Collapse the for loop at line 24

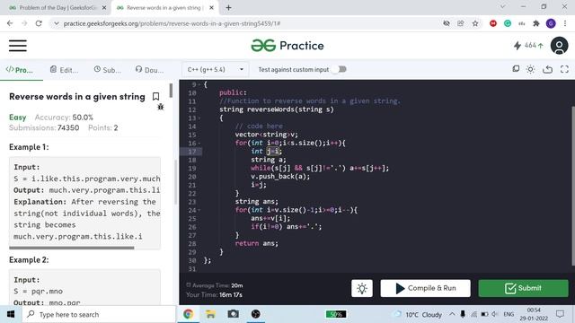(199, 211)
